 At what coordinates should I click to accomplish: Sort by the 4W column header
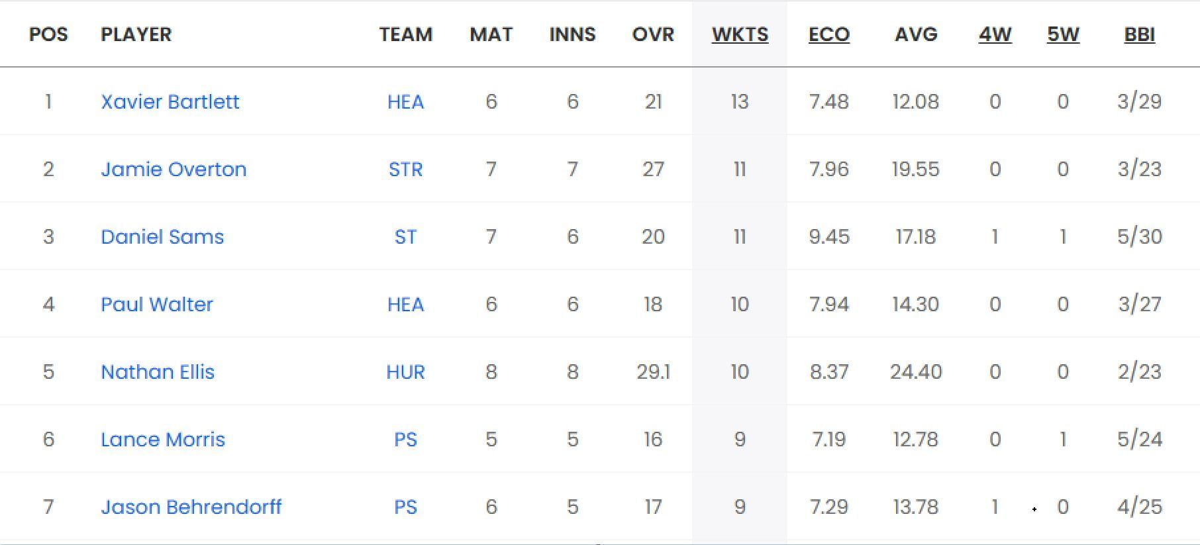(x=995, y=34)
